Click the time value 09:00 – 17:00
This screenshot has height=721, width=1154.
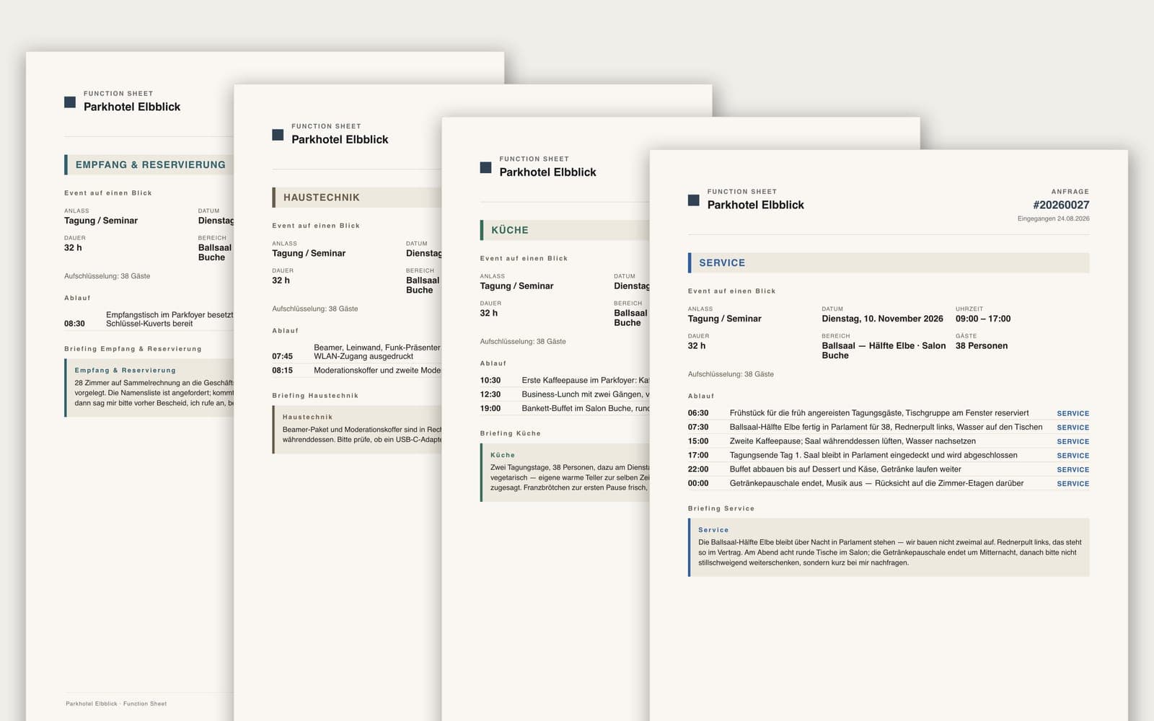tap(983, 319)
